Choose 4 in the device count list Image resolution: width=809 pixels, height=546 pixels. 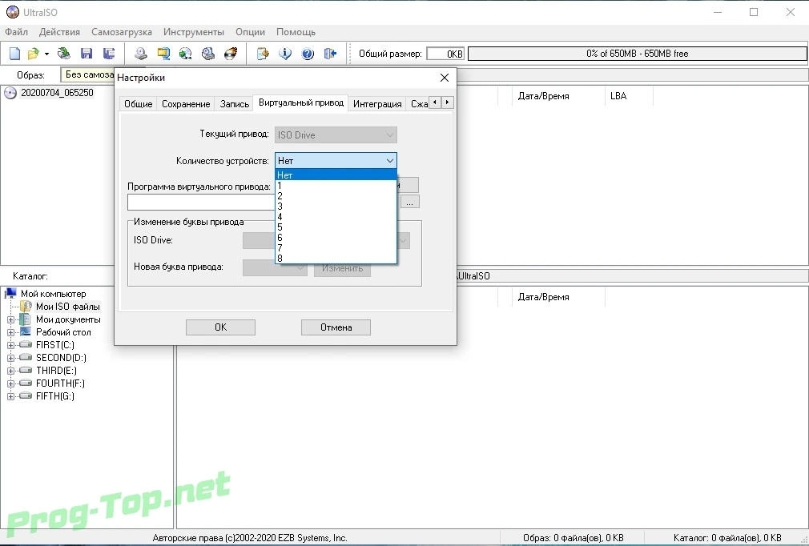tap(336, 216)
